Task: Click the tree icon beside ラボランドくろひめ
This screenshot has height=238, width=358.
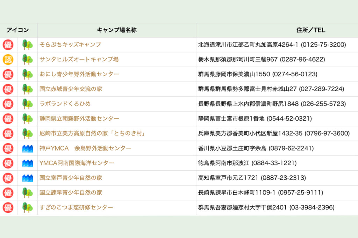Action: coord(28,104)
